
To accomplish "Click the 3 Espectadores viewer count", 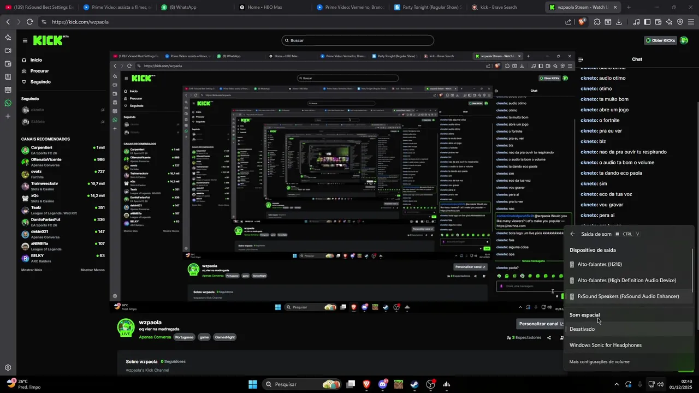I will tap(524, 338).
